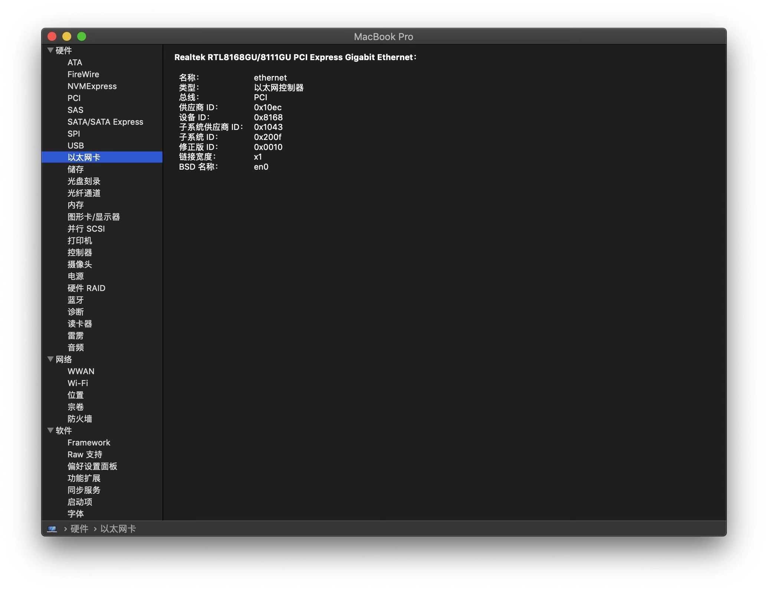This screenshot has width=768, height=591.
Task: Select 硬件 RAID in the sidebar
Action: pyautogui.click(x=86, y=288)
